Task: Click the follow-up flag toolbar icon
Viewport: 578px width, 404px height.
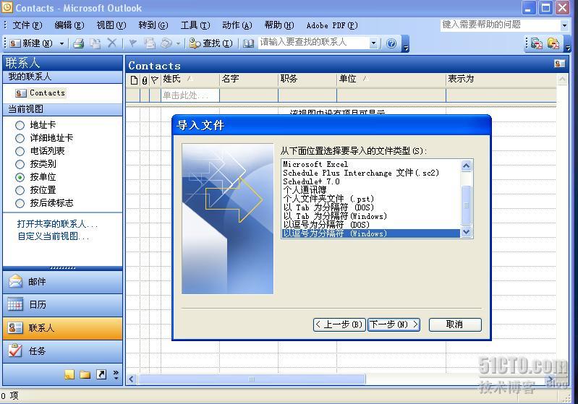Action: coord(133,43)
